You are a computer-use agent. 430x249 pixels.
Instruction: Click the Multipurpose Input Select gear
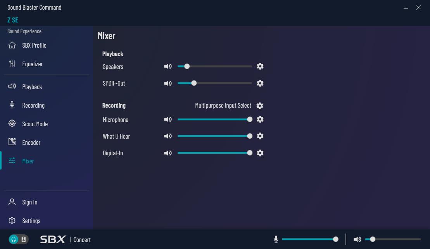coord(260,106)
